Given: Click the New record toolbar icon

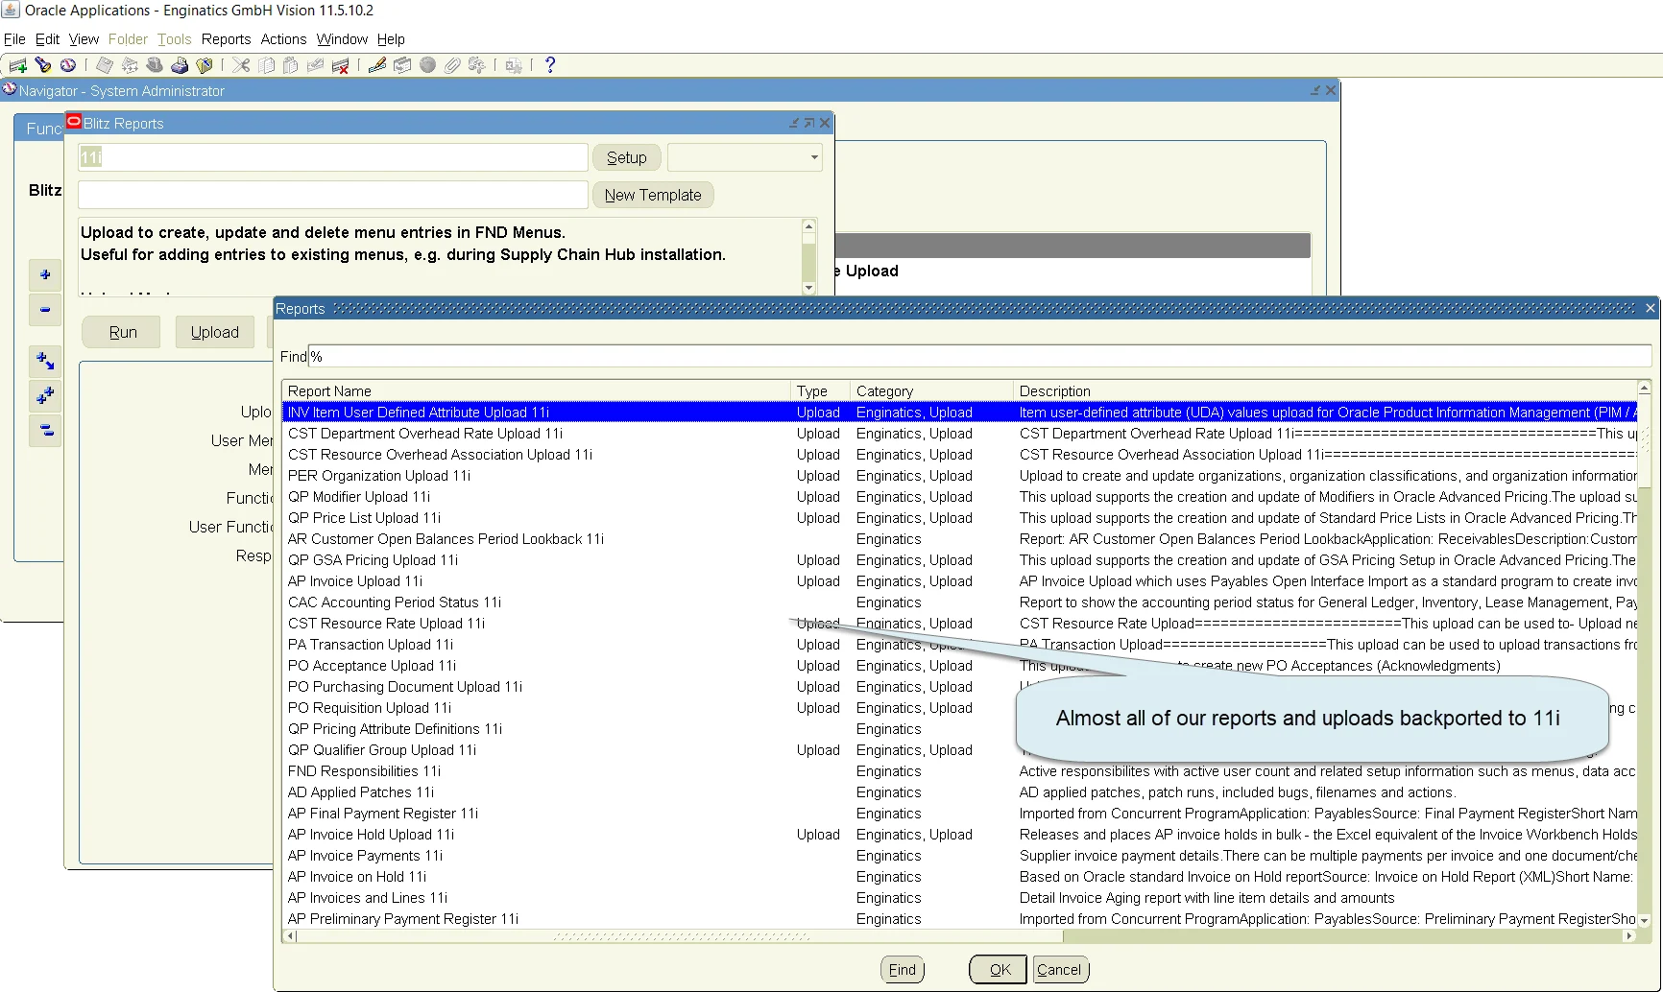Looking at the screenshot, I should pyautogui.click(x=17, y=65).
